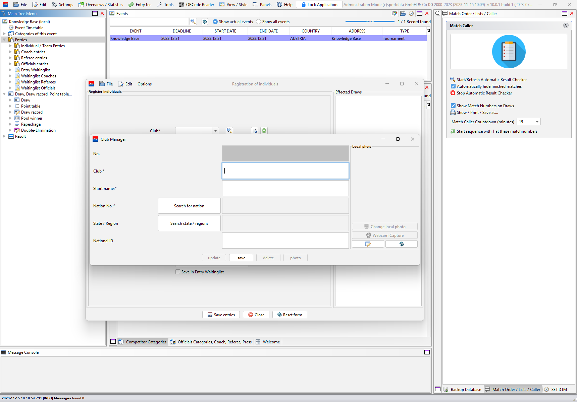The image size is (577, 402).
Task: Click the edit photo icon button in Club Manager
Action: (x=368, y=244)
